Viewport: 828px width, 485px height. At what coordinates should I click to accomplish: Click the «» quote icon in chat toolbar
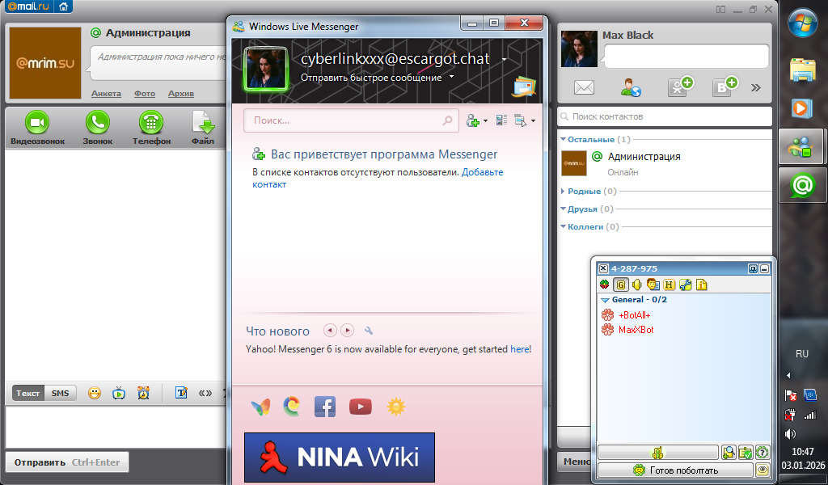(205, 393)
